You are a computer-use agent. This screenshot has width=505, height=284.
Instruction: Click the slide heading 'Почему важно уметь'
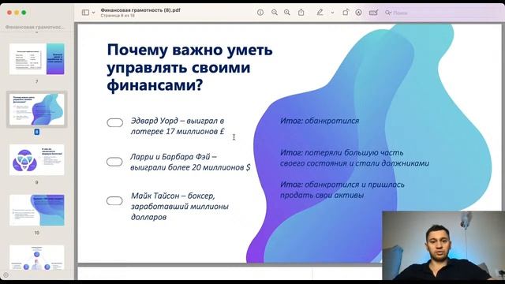pos(189,50)
